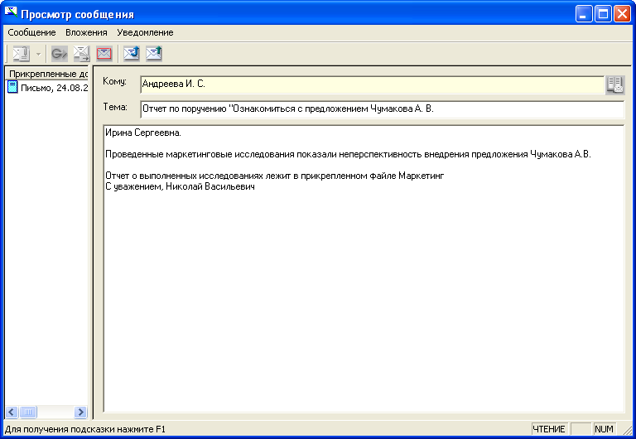Open the address book icon beside Кому
The width and height of the screenshot is (636, 439).
615,85
